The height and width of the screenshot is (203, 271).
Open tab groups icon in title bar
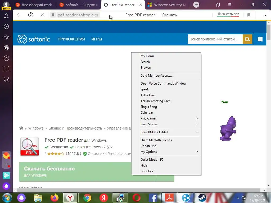click(x=218, y=5)
